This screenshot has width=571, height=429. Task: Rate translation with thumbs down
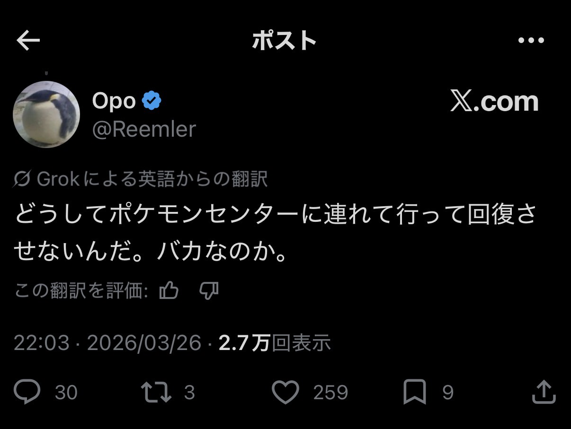click(x=208, y=291)
